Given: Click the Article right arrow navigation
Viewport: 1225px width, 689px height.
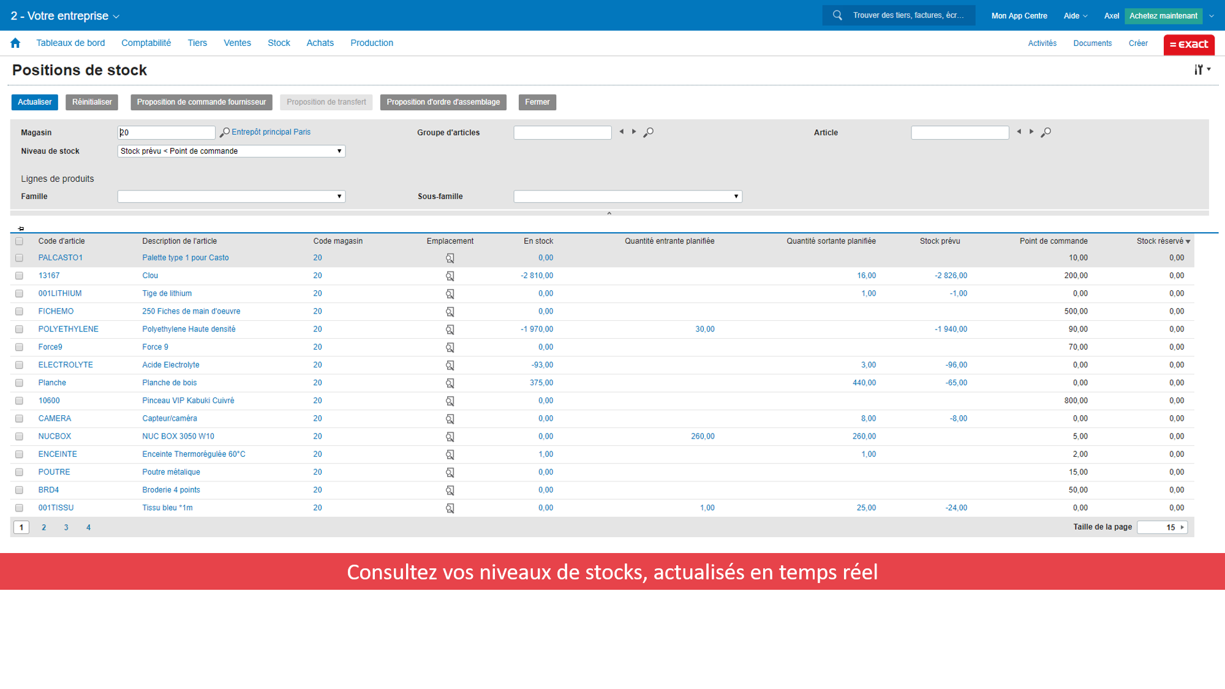Looking at the screenshot, I should tap(1030, 132).
